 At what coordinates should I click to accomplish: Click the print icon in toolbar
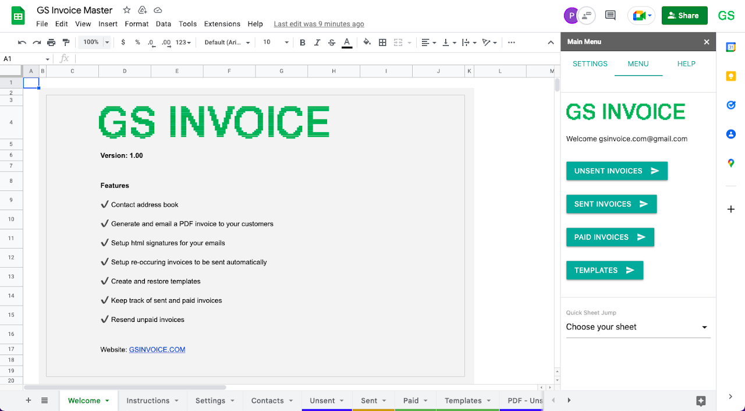click(x=51, y=42)
